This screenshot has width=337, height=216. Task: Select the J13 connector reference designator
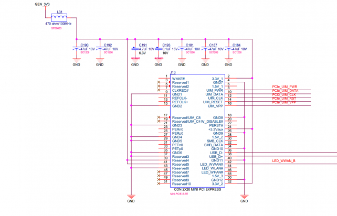[x=173, y=73]
